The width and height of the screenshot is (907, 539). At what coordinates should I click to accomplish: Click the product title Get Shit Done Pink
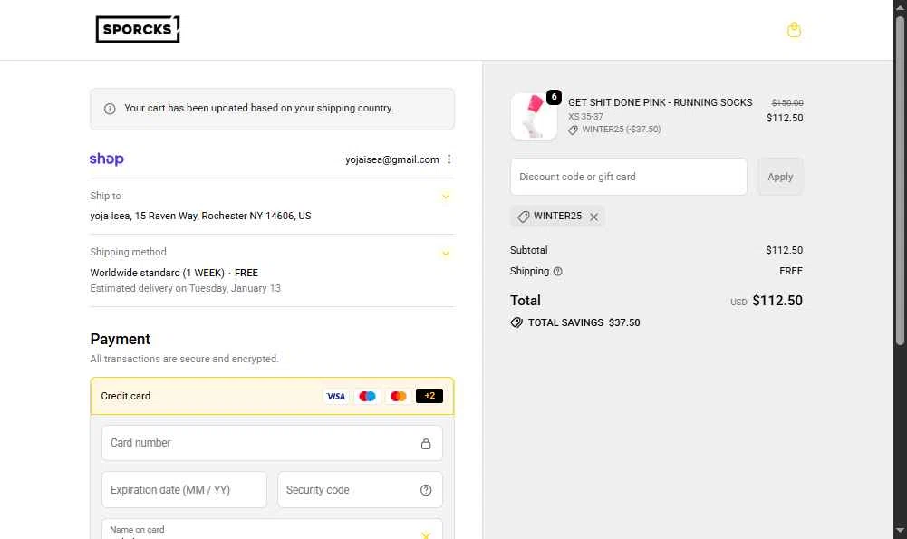660,102
